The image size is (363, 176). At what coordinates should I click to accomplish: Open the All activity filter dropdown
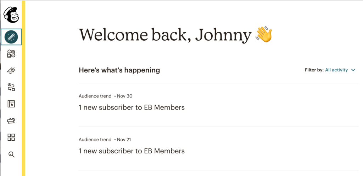tap(336, 70)
